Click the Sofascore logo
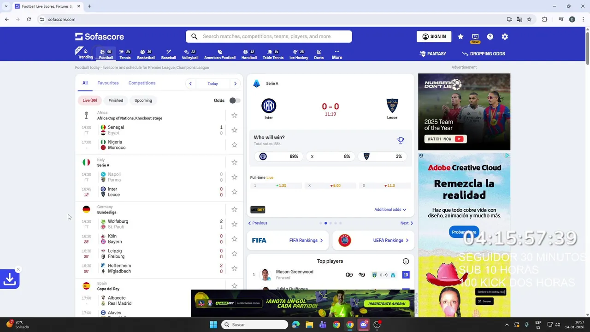590x332 pixels. pyautogui.click(x=100, y=36)
